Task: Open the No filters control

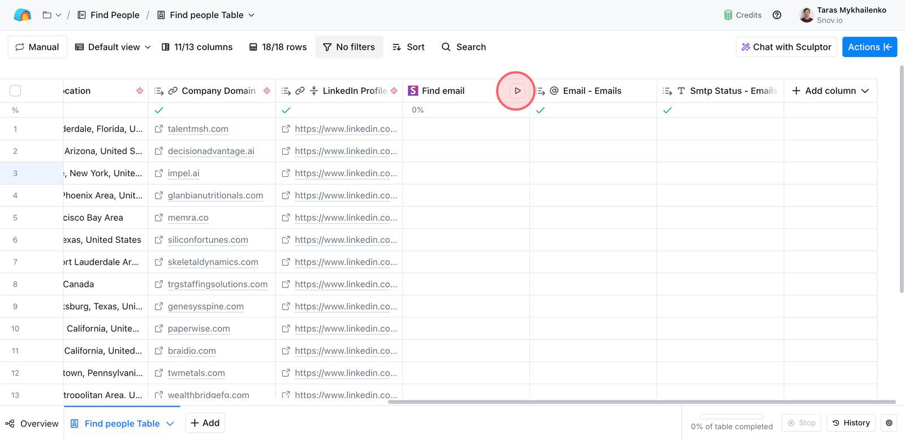Action: (349, 47)
